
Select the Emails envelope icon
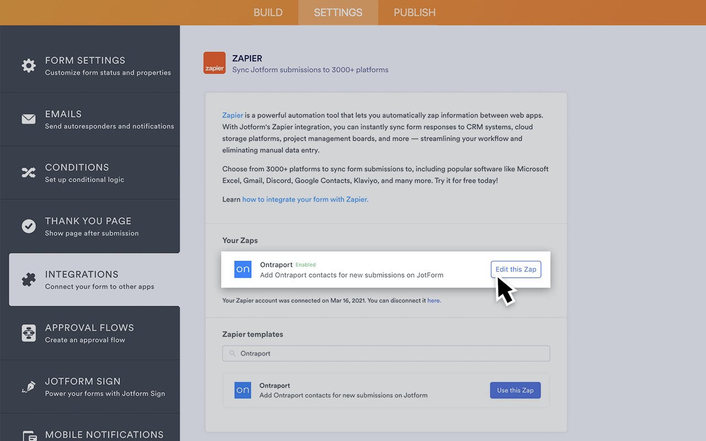29,118
